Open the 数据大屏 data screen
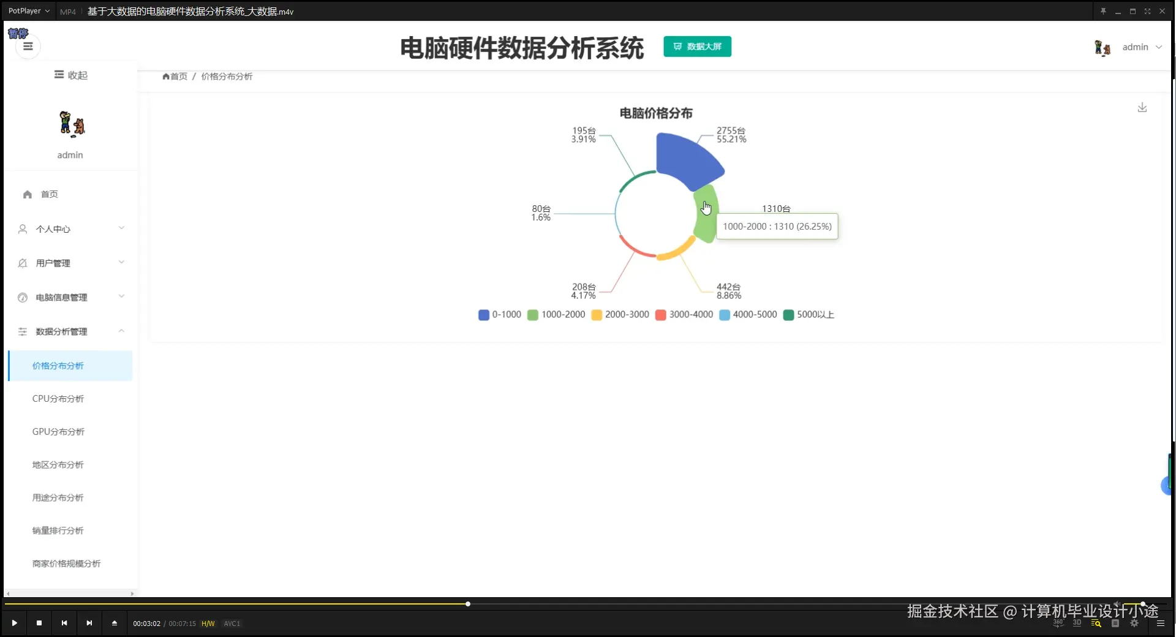The image size is (1176, 637). coord(697,46)
